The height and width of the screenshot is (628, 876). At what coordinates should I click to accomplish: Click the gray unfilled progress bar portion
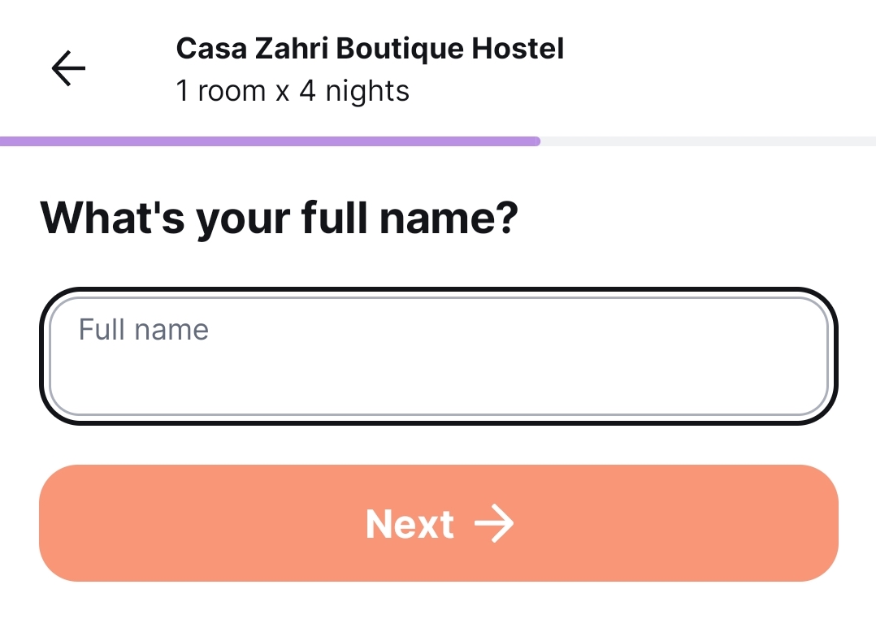point(707,141)
